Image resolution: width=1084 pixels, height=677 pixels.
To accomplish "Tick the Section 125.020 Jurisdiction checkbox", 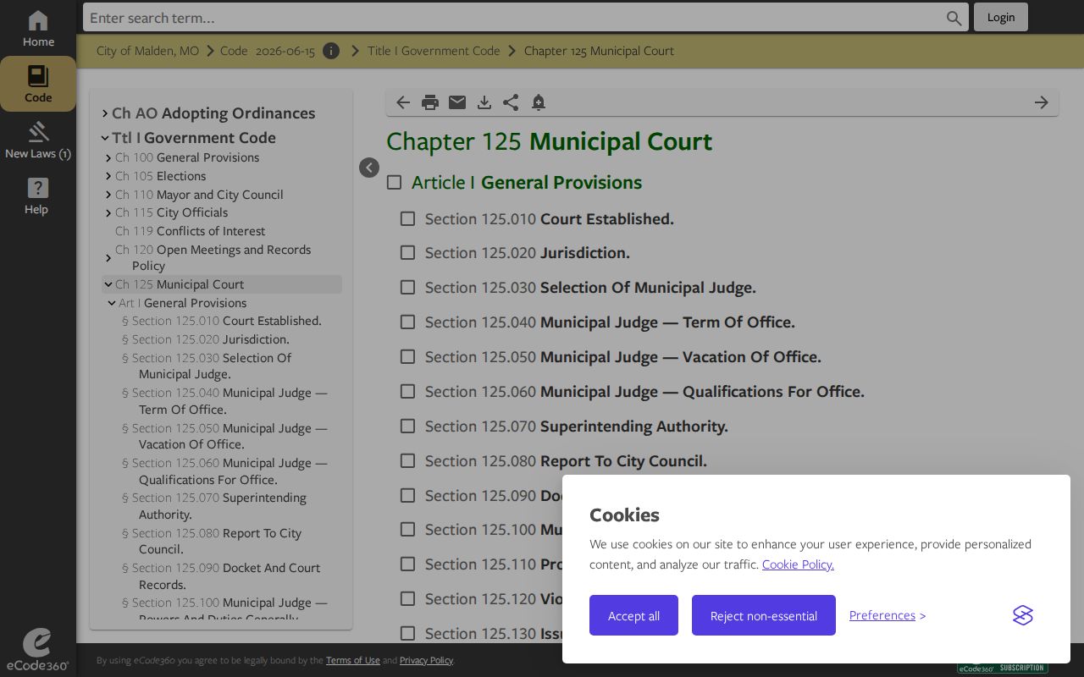I will coord(407,253).
